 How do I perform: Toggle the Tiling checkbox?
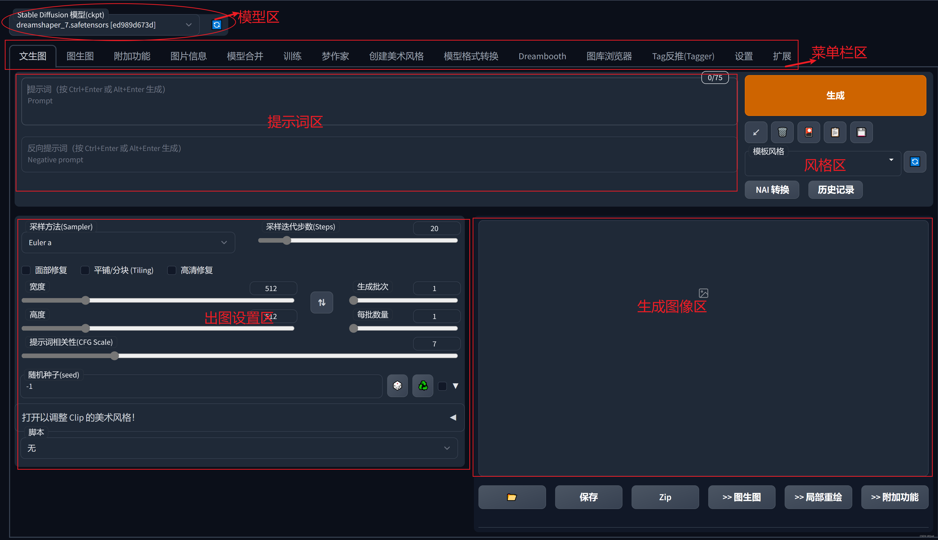(x=85, y=270)
